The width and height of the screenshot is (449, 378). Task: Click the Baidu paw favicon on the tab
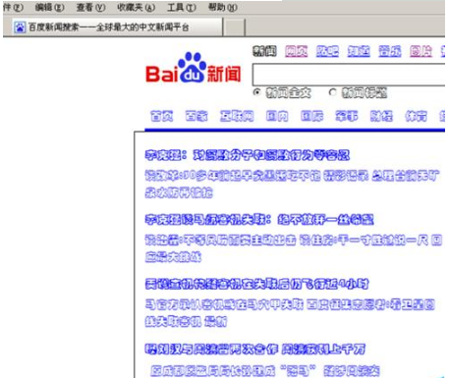(20, 27)
